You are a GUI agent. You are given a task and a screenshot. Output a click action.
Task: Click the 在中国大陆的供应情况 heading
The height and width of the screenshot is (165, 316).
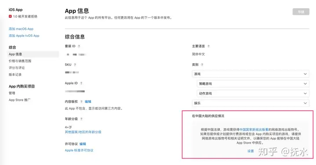pyautogui.click(x=208, y=116)
